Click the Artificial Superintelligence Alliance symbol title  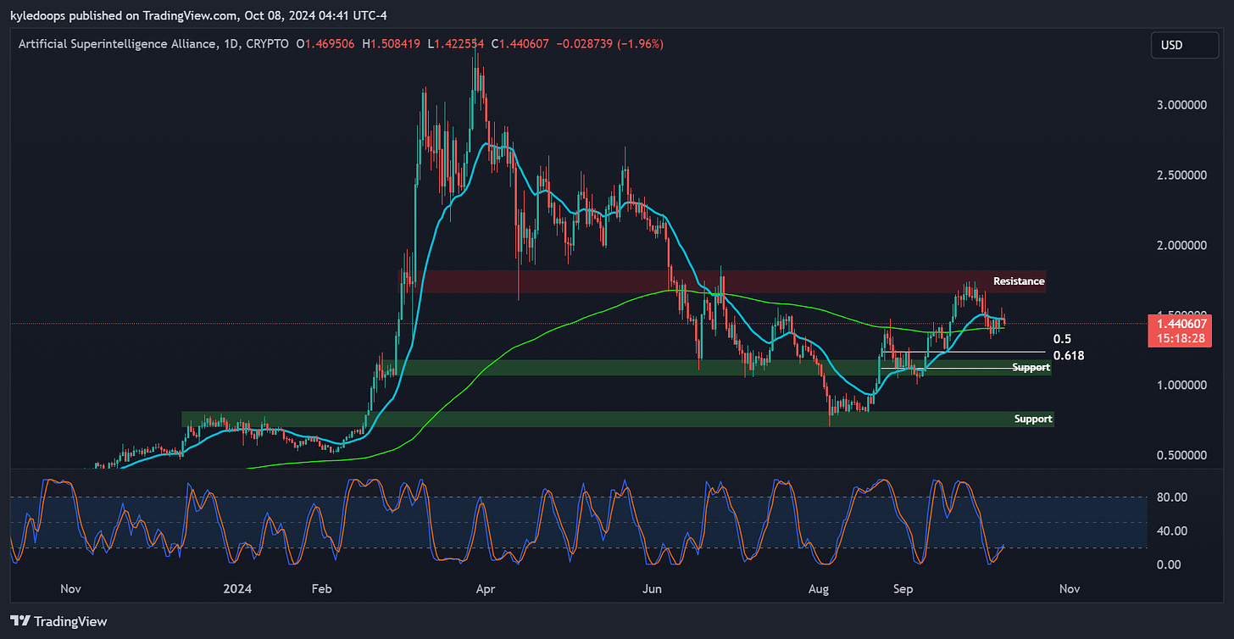(117, 43)
